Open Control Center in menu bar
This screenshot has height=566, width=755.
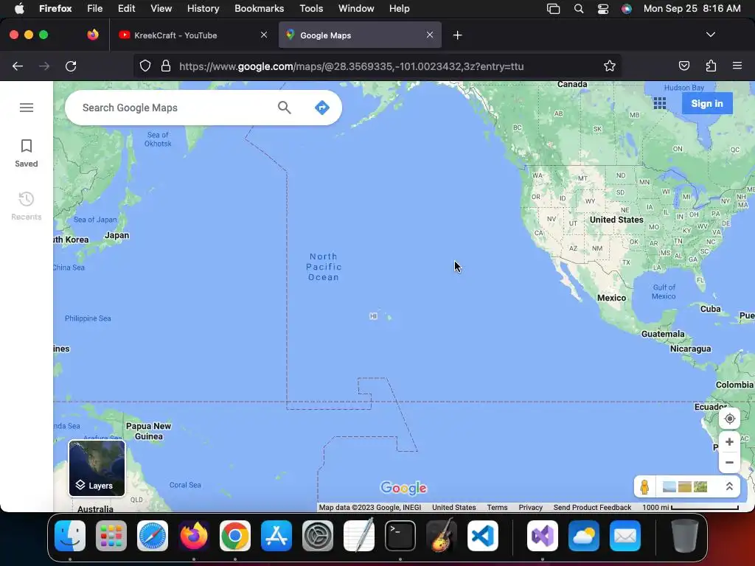point(603,9)
